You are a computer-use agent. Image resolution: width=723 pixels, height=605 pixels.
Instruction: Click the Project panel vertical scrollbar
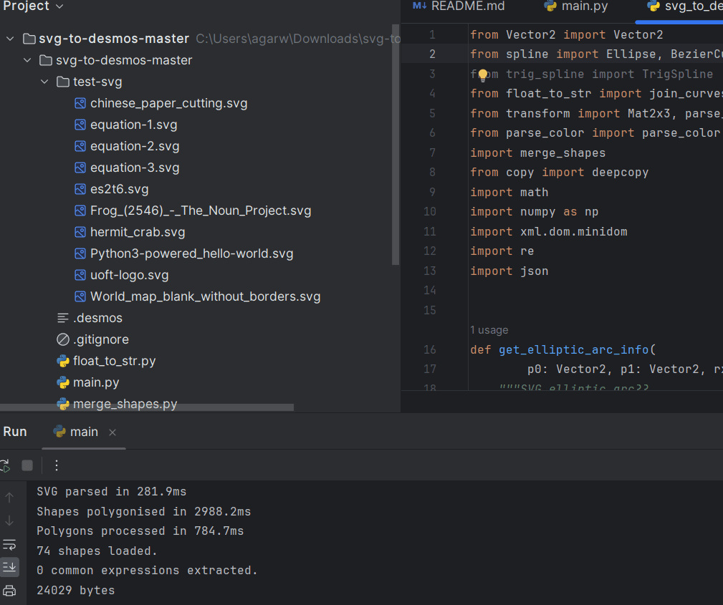click(x=396, y=143)
